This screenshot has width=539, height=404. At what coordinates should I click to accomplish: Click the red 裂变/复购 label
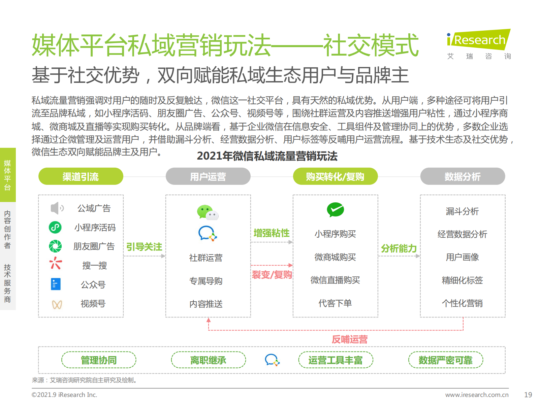click(272, 275)
